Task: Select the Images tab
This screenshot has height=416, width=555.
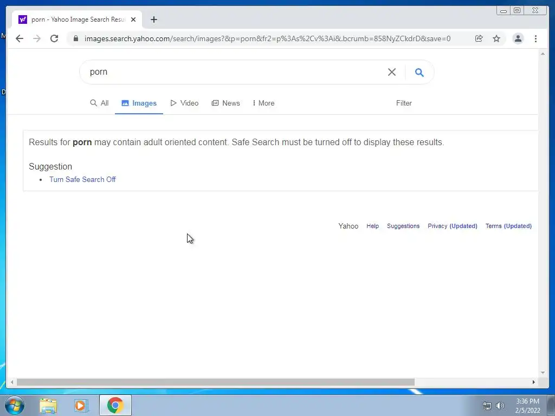Action: [139, 103]
